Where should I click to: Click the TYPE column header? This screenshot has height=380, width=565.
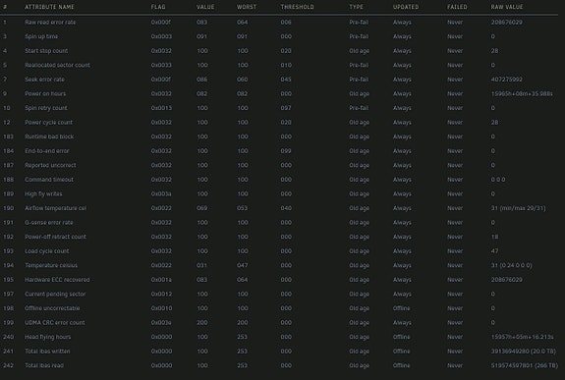tap(356, 7)
